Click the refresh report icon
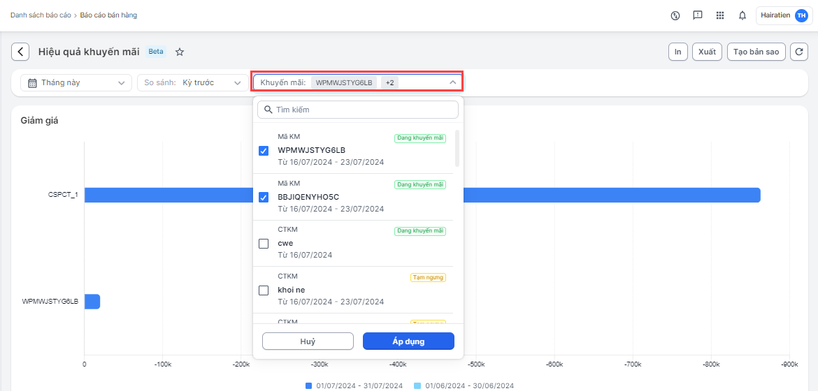Screen dimensions: 818x391 798,52
